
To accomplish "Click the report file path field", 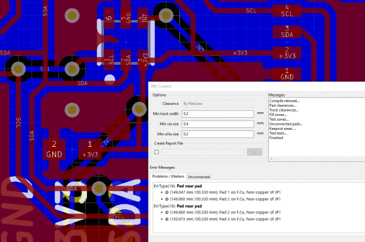I will pyautogui.click(x=203, y=152).
